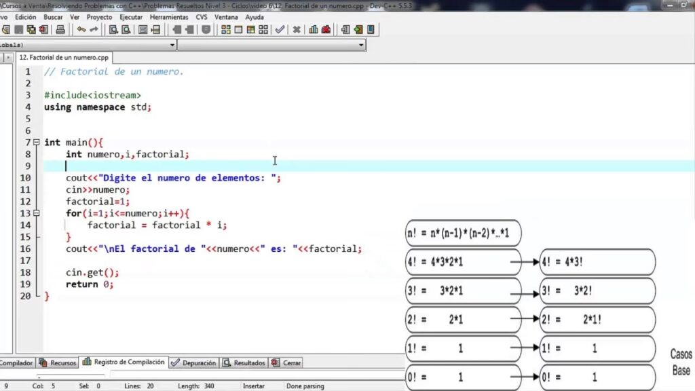The width and height of the screenshot is (695, 391).
Task: Abort compilation with the red X icon
Action: [x=296, y=29]
